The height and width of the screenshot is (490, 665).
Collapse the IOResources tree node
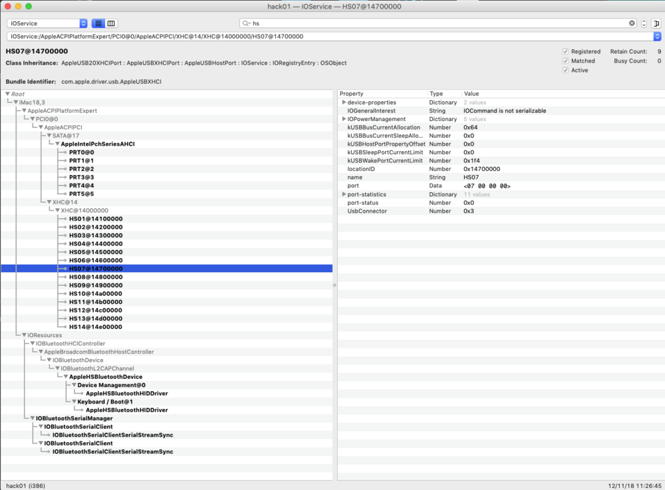pyautogui.click(x=24, y=335)
